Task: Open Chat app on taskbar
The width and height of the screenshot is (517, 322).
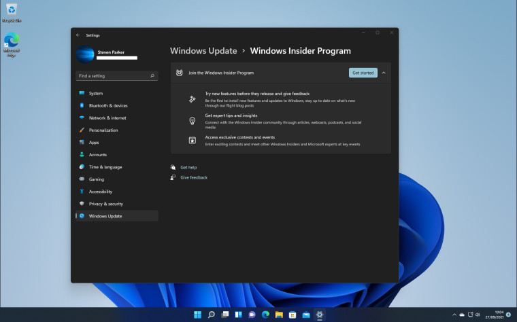Action: point(252,315)
